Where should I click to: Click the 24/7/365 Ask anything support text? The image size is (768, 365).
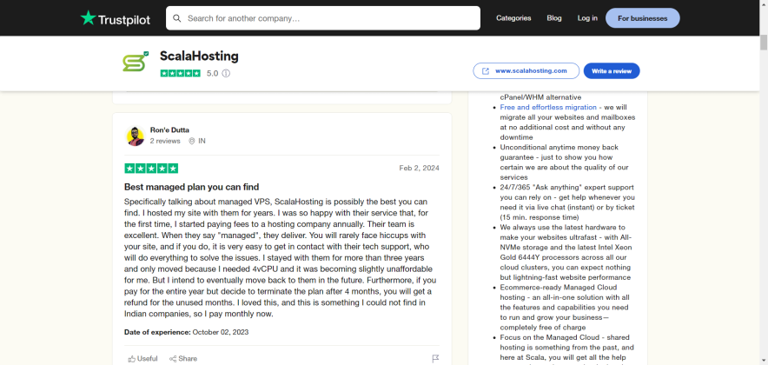(567, 202)
